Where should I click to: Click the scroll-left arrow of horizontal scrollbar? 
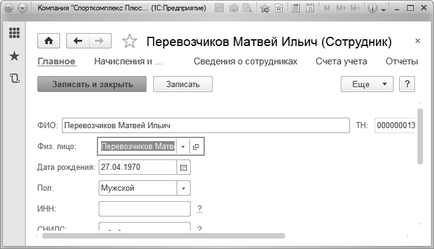pyautogui.click(x=37, y=236)
